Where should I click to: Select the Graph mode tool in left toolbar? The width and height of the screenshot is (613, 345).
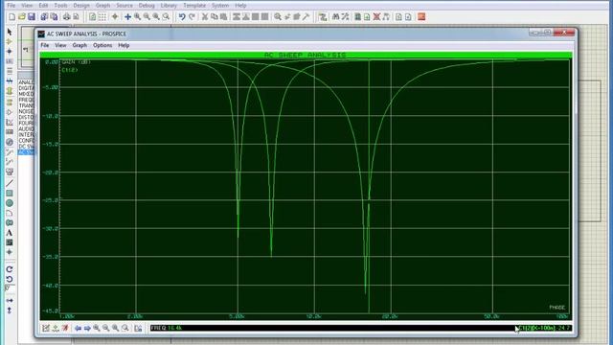point(10,123)
